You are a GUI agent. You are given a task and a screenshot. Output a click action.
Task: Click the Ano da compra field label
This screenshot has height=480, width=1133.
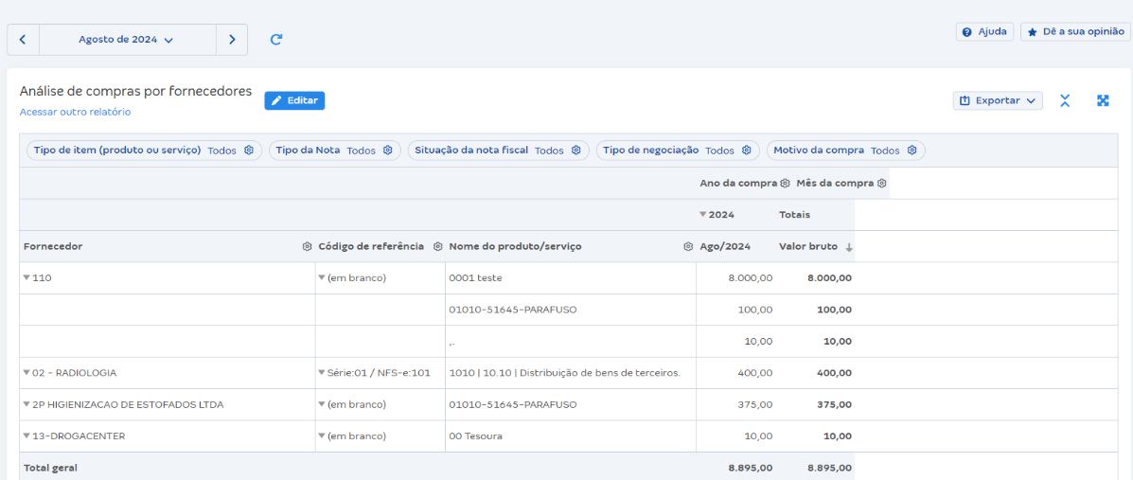738,184
